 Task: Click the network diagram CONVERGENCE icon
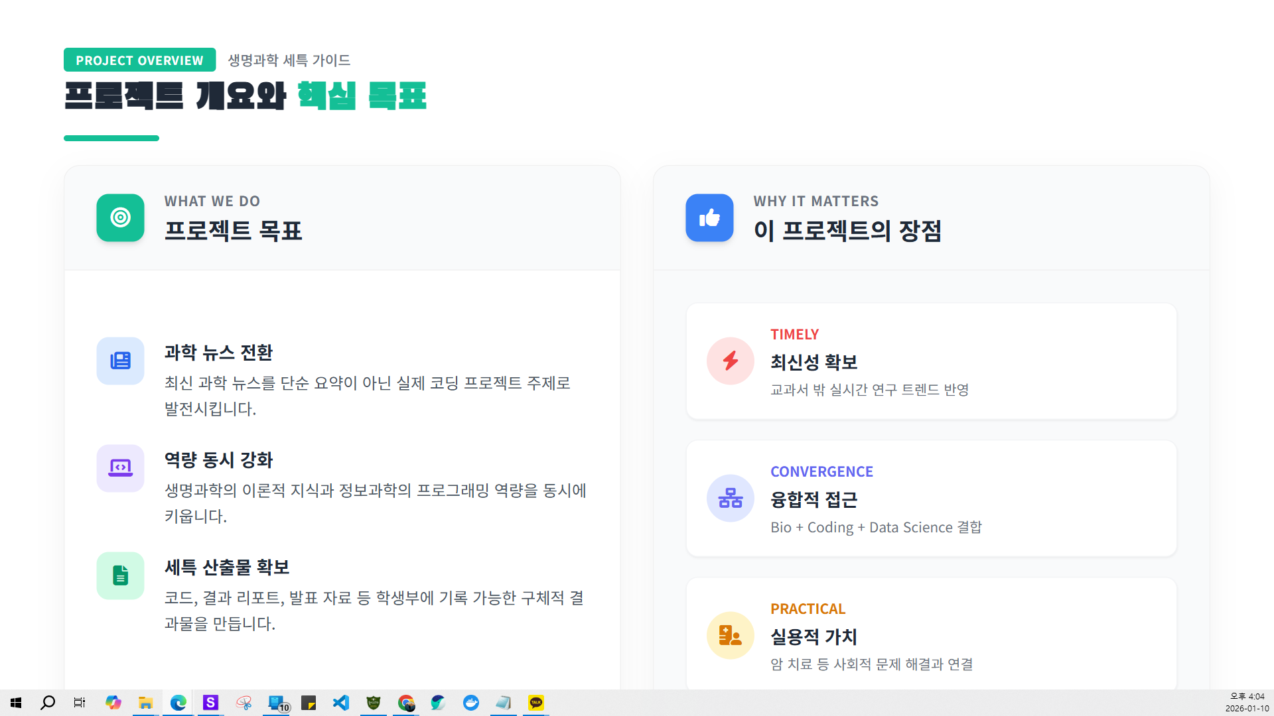pyautogui.click(x=730, y=498)
